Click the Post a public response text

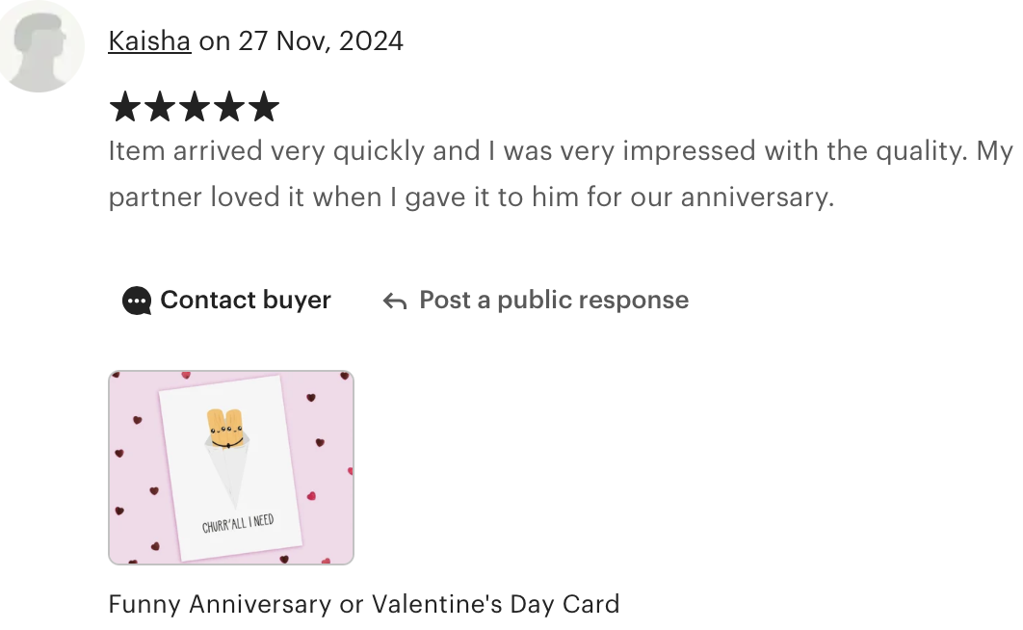point(554,300)
